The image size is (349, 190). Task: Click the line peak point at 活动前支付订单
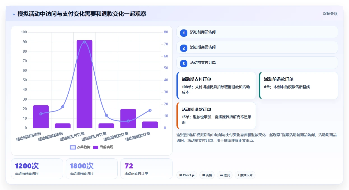[x=85, y=42]
